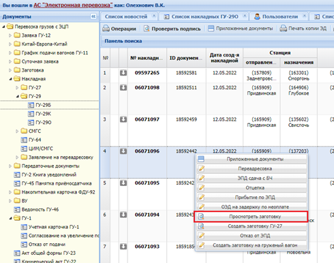Click Печать копии ЭД toolbar item
This screenshot has height=263, width=334.
click(303, 29)
